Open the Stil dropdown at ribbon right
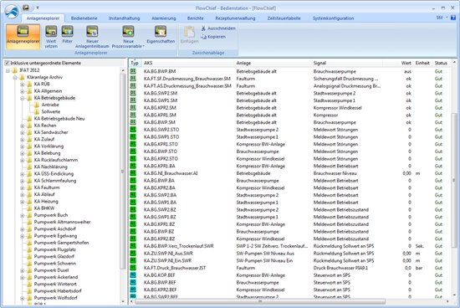Image resolution: width=460 pixels, height=308 pixels. (x=442, y=18)
